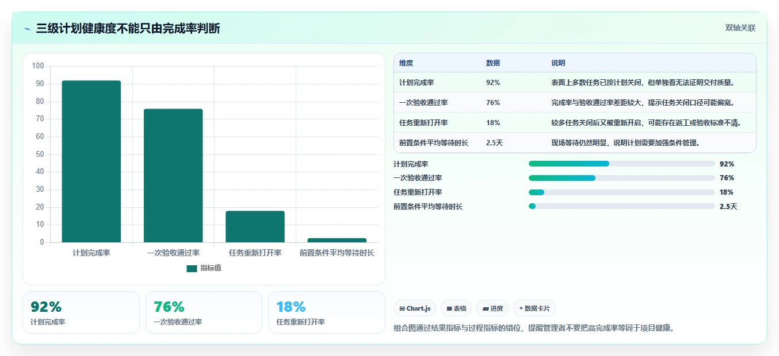Click the 76% cell in the table
Viewport: 779px width, 356px height.
tap(493, 103)
